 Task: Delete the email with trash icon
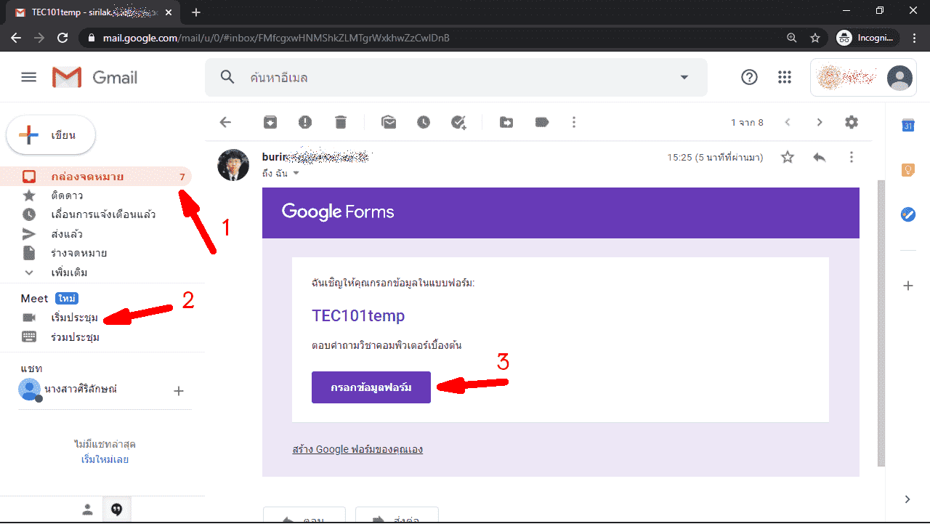coord(341,122)
